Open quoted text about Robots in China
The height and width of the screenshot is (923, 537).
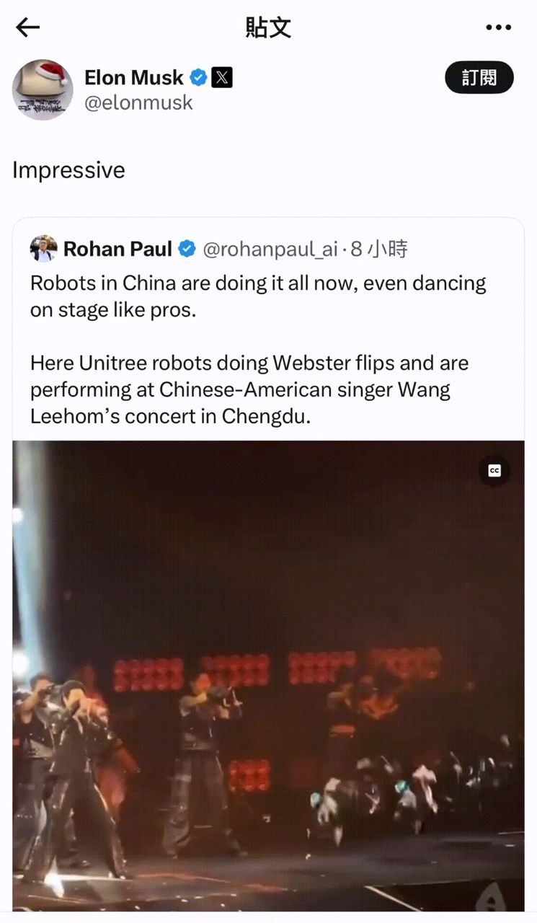258,296
